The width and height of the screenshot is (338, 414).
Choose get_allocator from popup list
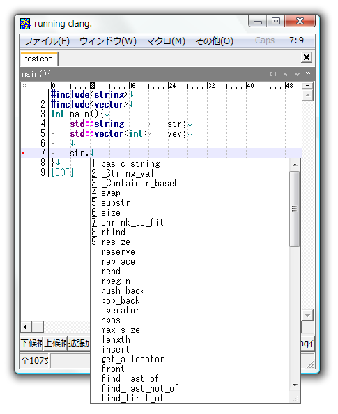point(132,359)
